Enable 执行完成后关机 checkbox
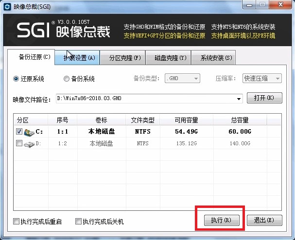The width and height of the screenshot is (295, 240). (79, 222)
